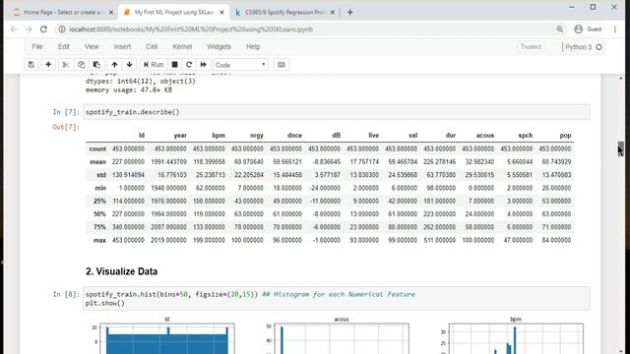The width and height of the screenshot is (630, 354).
Task: Switch to CS985/6 Spotify Regression tab
Action: point(284,13)
